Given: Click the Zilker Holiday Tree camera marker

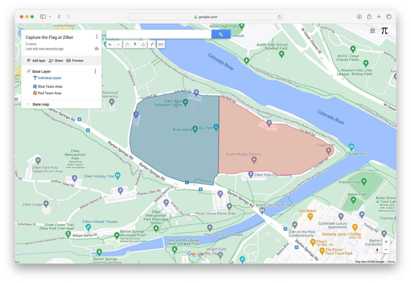Looking at the screenshot, I should [118, 176].
